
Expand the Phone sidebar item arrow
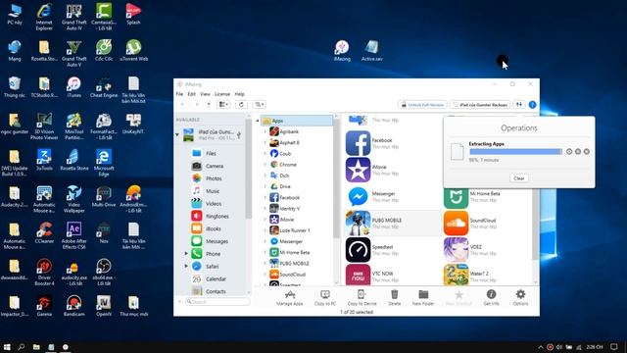point(186,253)
